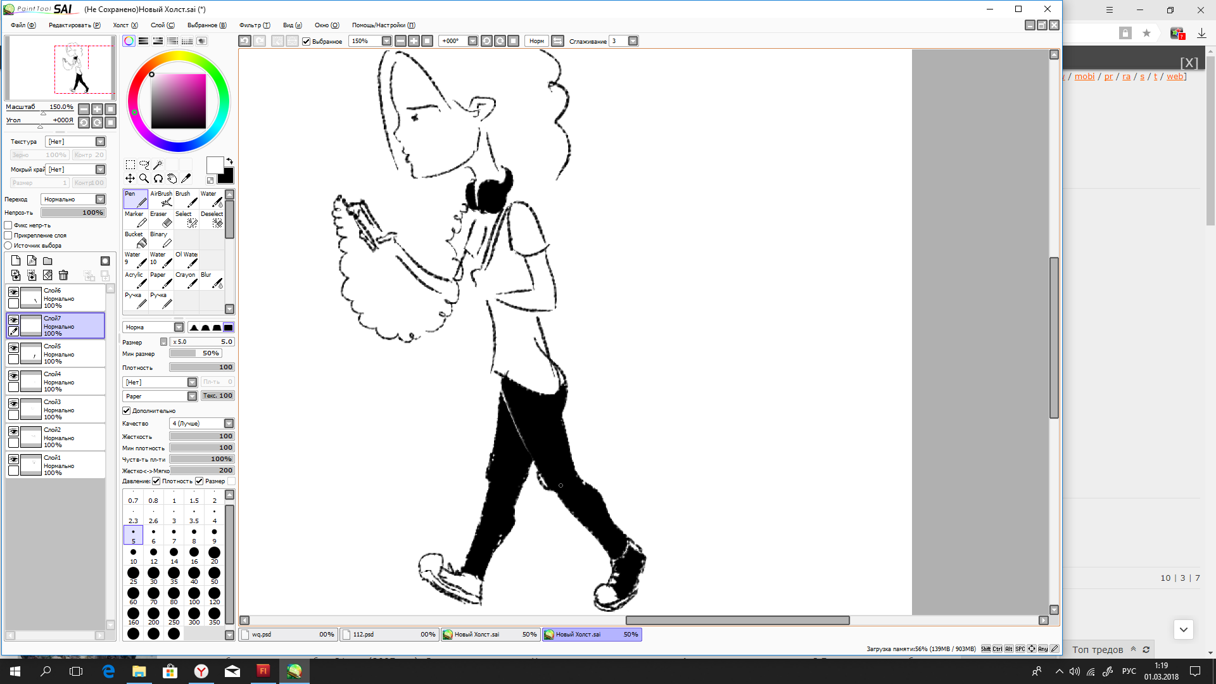Hide layer Слой6 with eye icon
The width and height of the screenshot is (1216, 684).
[x=13, y=292]
